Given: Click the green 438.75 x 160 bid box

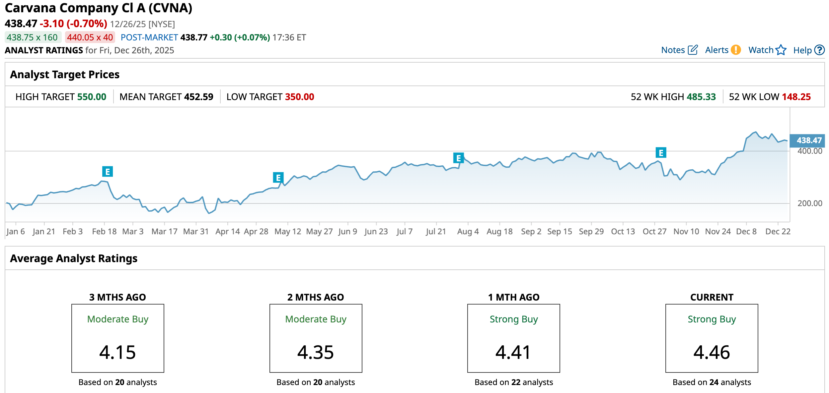Looking at the screenshot, I should click(33, 37).
